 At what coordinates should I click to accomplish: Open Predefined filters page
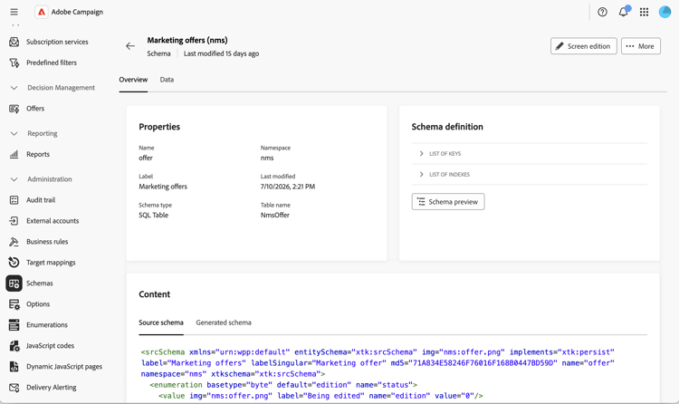(x=52, y=63)
